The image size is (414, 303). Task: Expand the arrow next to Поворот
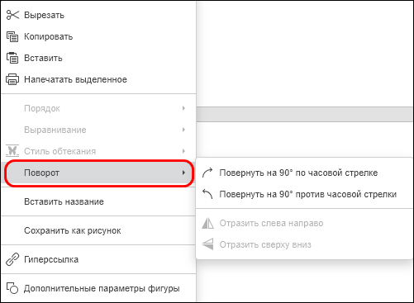tap(183, 173)
